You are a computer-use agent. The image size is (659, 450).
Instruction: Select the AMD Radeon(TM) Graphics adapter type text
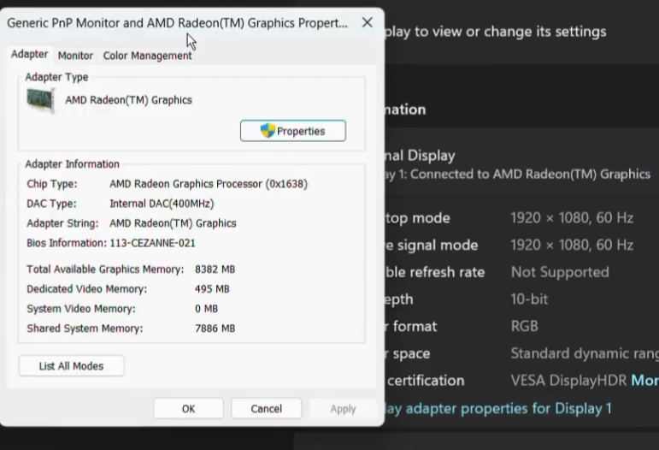tap(128, 100)
